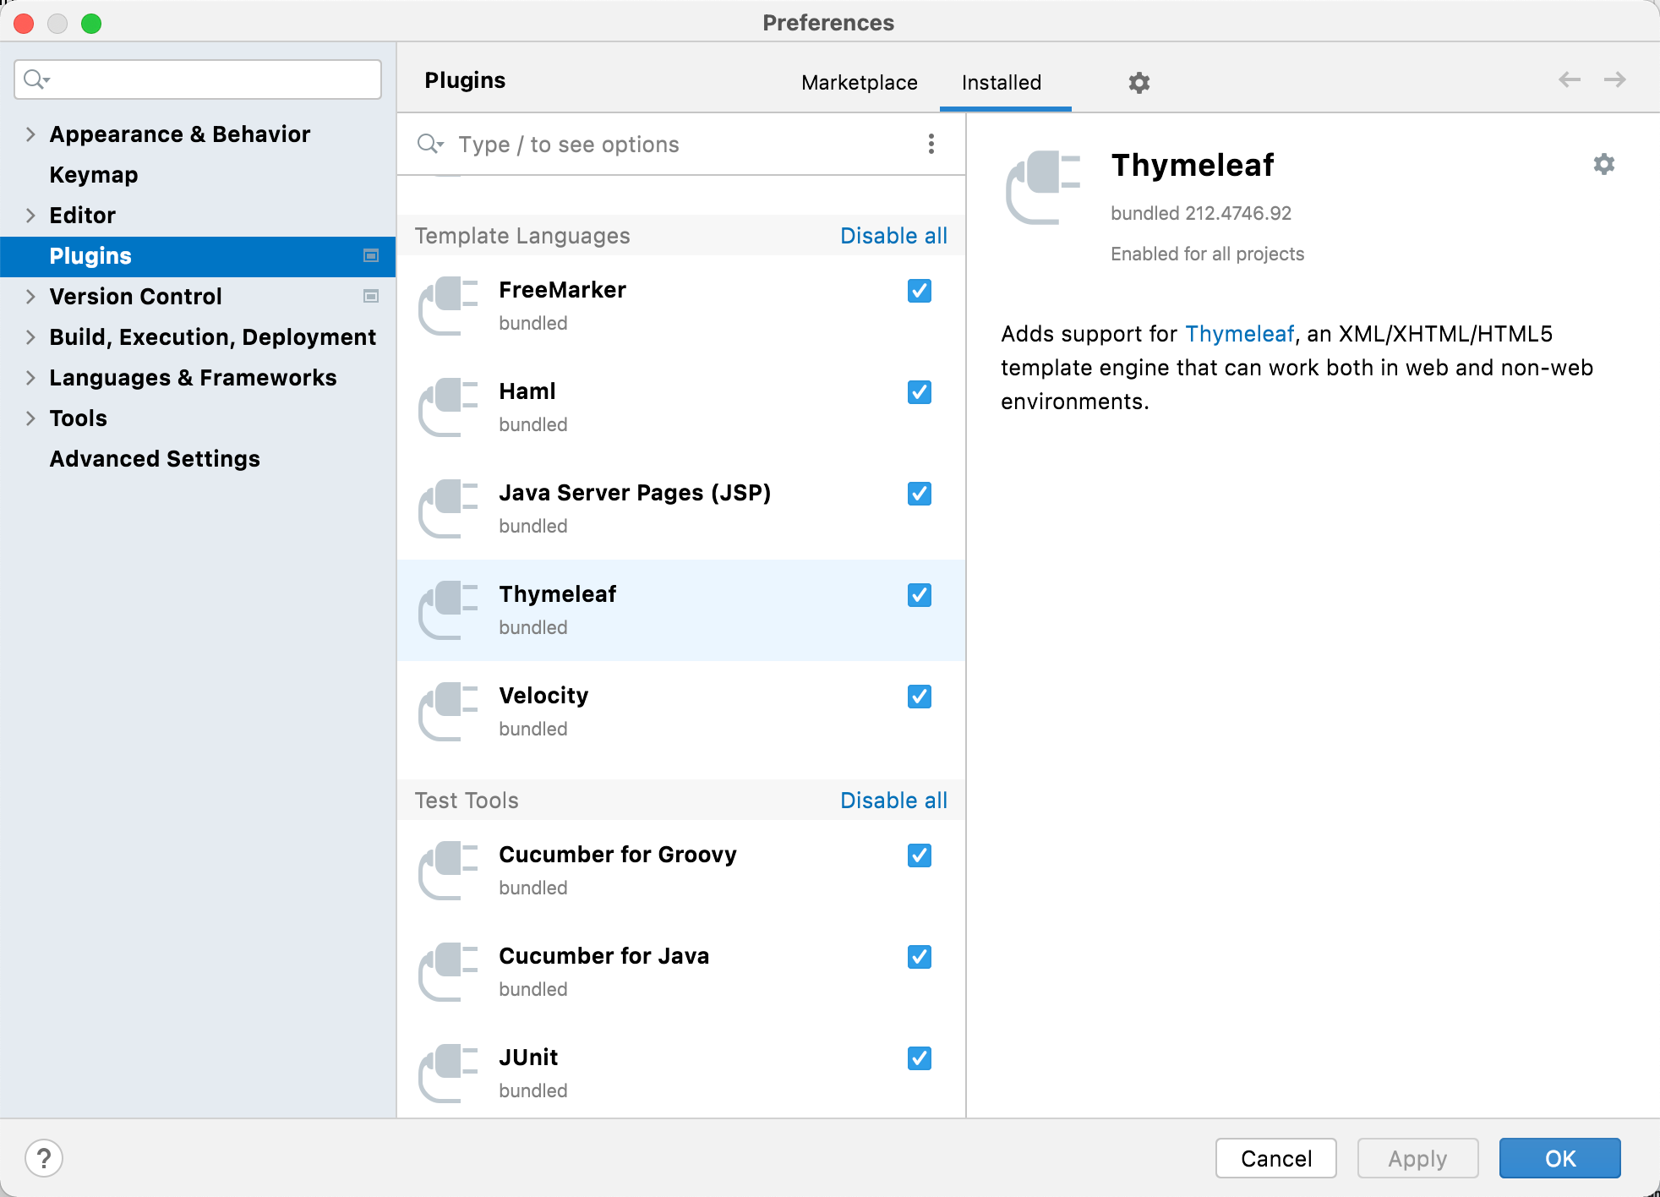Click the global plugins settings gear icon

(x=1139, y=83)
